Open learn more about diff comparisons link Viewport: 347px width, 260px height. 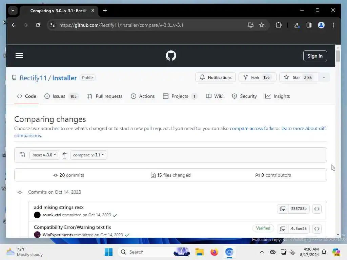[x=303, y=128]
